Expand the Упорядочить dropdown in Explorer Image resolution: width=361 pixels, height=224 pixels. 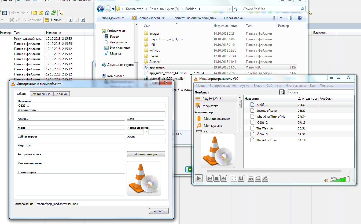coord(112,18)
